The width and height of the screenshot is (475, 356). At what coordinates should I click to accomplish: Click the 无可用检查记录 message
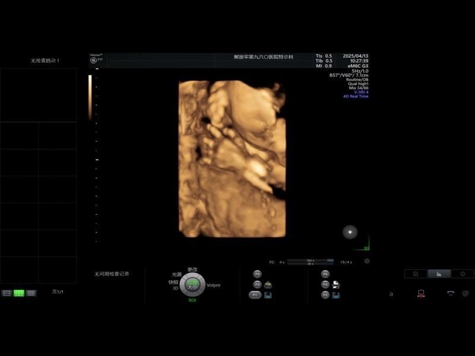112,274
